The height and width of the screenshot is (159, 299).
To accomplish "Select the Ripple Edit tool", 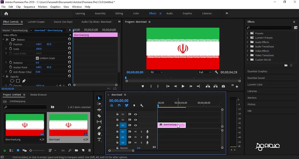I will (x=99, y=110).
